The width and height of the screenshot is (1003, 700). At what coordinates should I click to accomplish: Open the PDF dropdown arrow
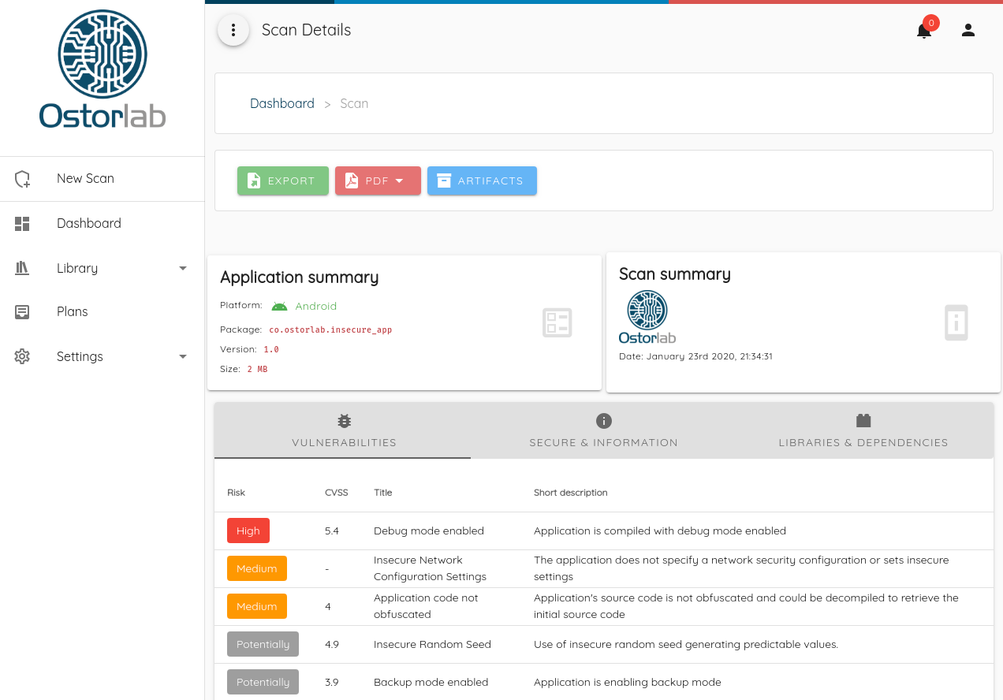(399, 181)
